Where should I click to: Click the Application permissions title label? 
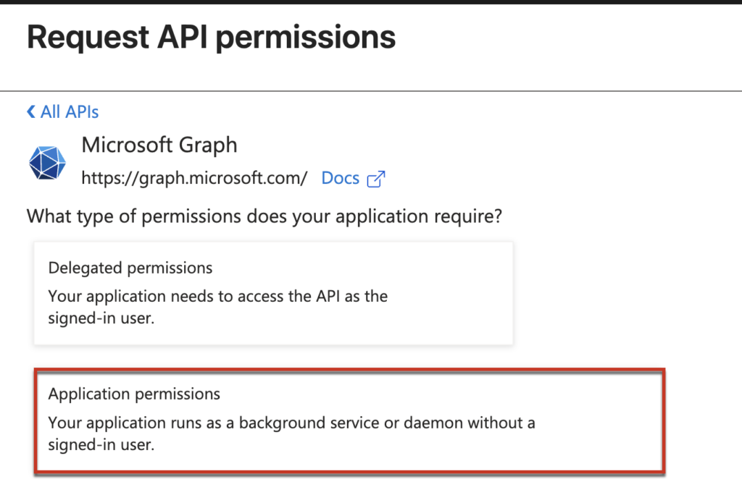pos(134,394)
